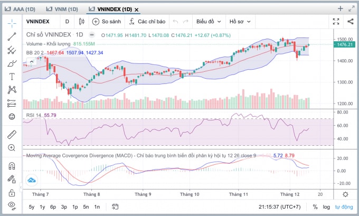Open the D interval selector
This screenshot has width=359, height=216.
pos(67,22)
